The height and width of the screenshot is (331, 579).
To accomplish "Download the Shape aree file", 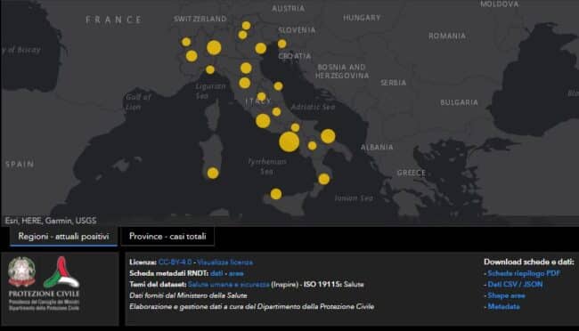I will (506, 295).
